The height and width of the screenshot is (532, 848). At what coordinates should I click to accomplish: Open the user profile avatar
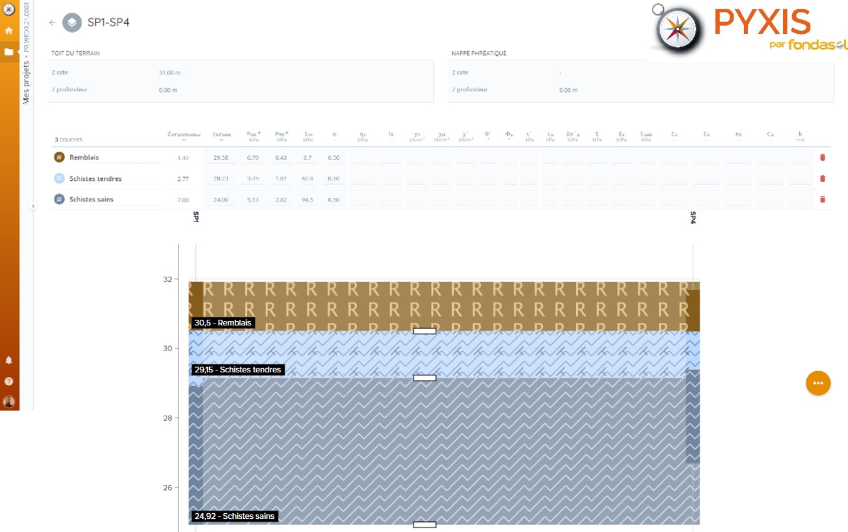[x=9, y=401]
